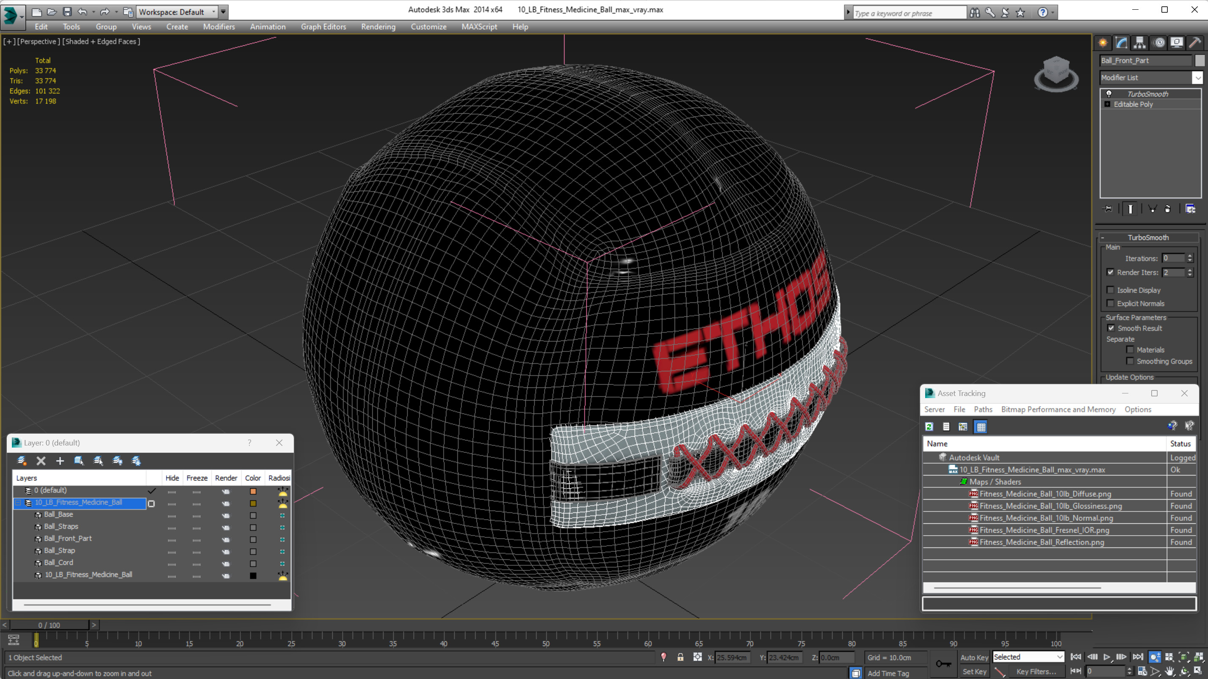Click the object color swatch next to Ball_Front_Part name
Image resolution: width=1208 pixels, height=679 pixels.
tap(1199, 60)
